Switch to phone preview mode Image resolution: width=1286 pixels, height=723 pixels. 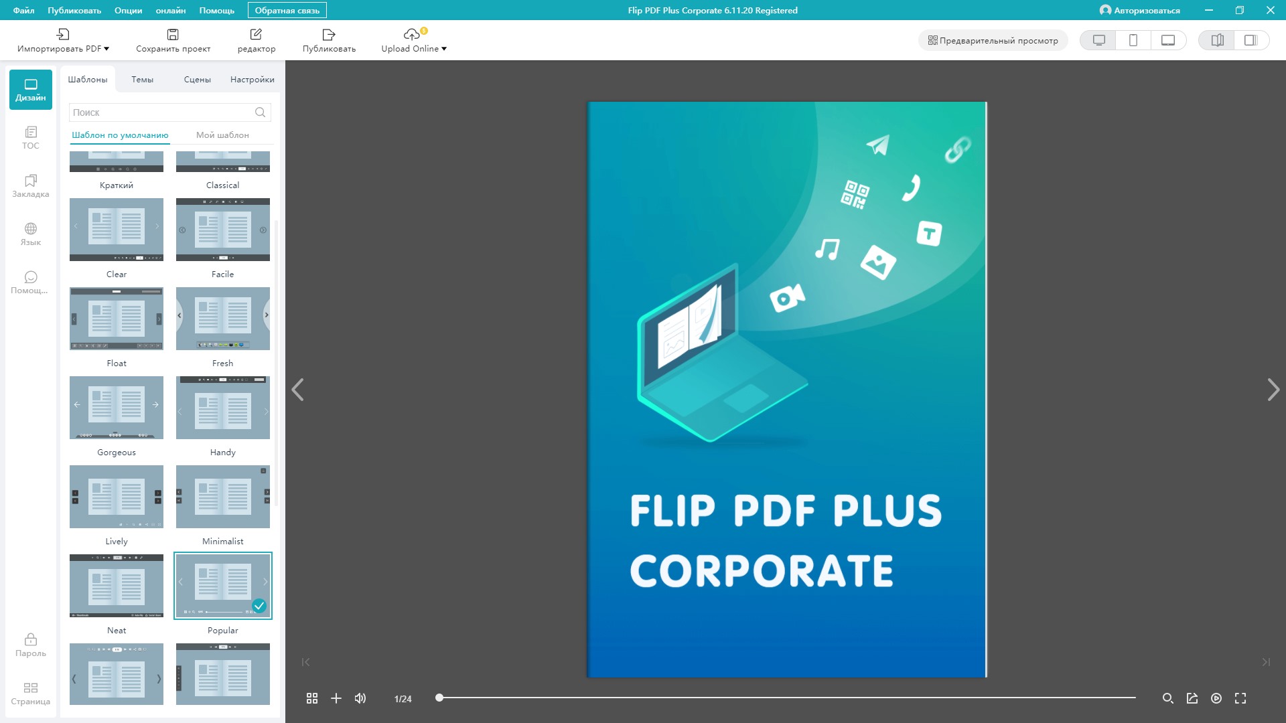1133,40
